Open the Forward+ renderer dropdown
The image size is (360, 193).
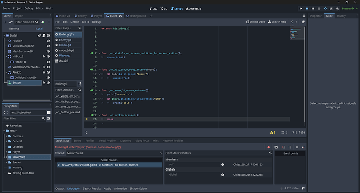point(350,9)
